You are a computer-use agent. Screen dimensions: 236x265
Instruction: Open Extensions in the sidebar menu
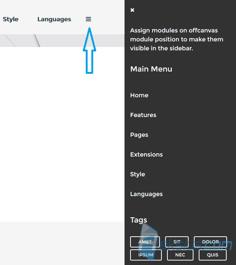click(x=147, y=155)
